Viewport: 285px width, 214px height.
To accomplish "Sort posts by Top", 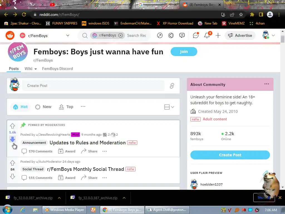I will click(x=66, y=107).
